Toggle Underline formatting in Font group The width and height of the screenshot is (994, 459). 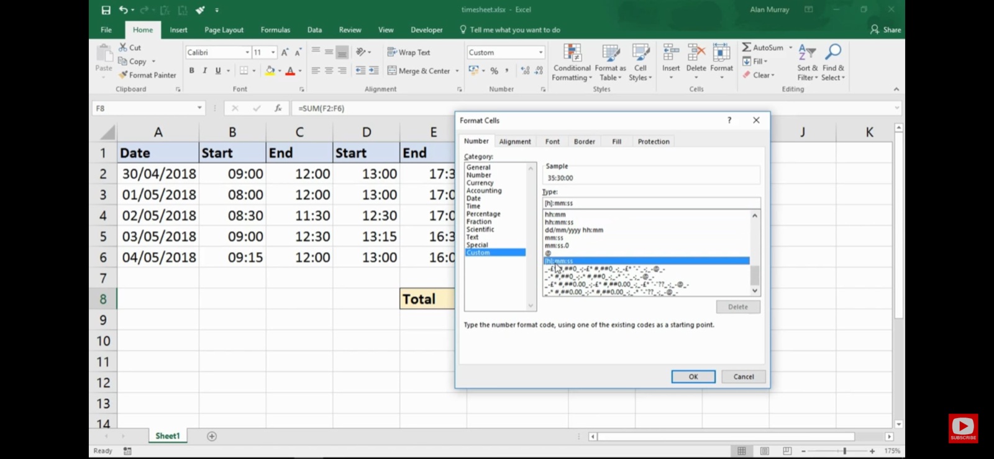click(x=218, y=71)
